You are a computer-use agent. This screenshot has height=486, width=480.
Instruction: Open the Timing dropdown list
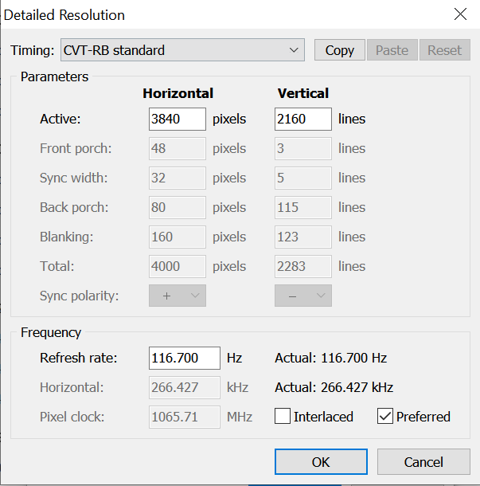182,50
